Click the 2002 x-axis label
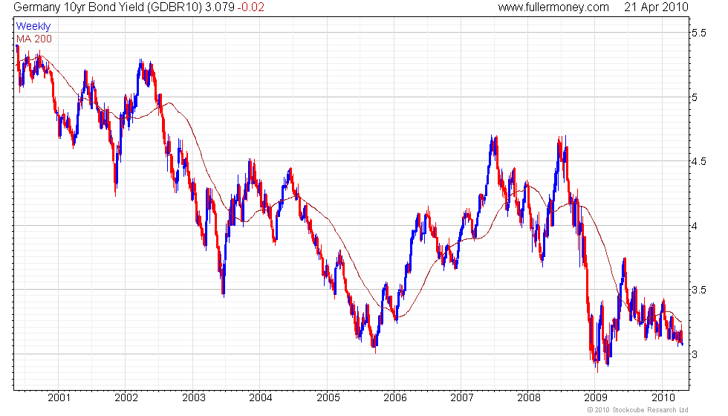 [126, 397]
